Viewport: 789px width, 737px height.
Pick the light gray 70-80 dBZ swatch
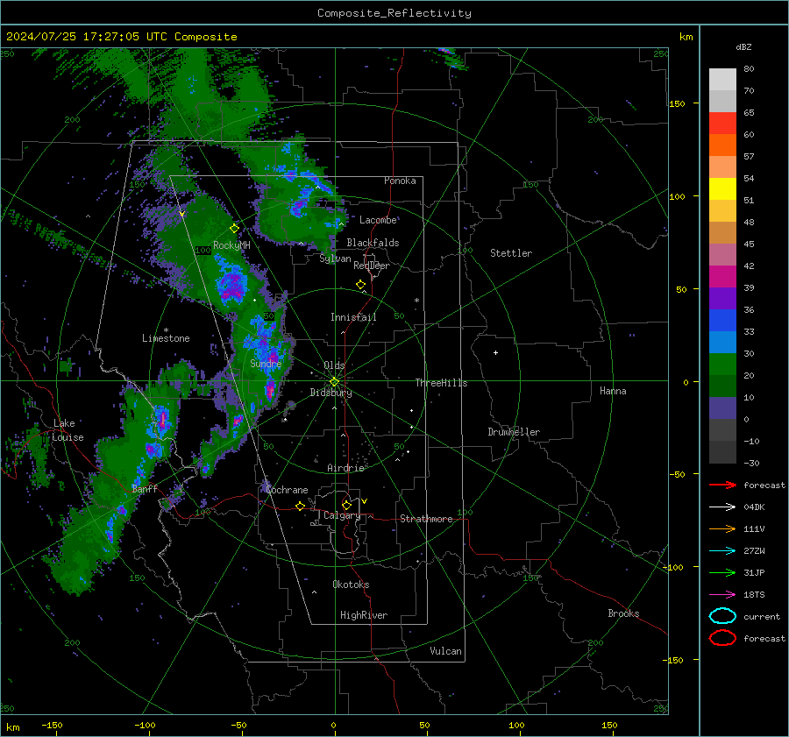(x=722, y=80)
